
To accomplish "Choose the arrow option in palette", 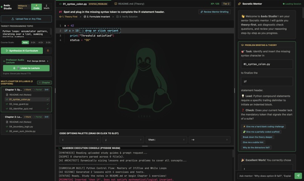I will [210, 140].
